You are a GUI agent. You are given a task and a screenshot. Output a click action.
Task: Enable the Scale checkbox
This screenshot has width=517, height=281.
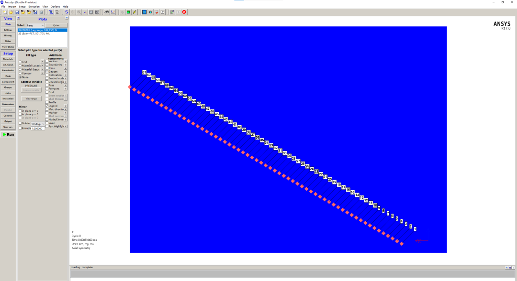tap(47, 123)
